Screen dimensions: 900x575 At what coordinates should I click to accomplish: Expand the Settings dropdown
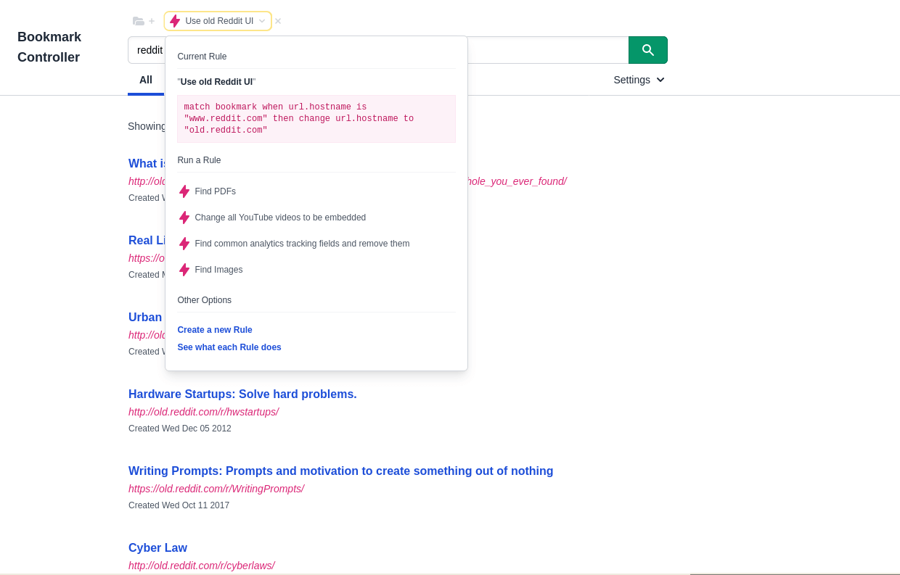tap(638, 80)
